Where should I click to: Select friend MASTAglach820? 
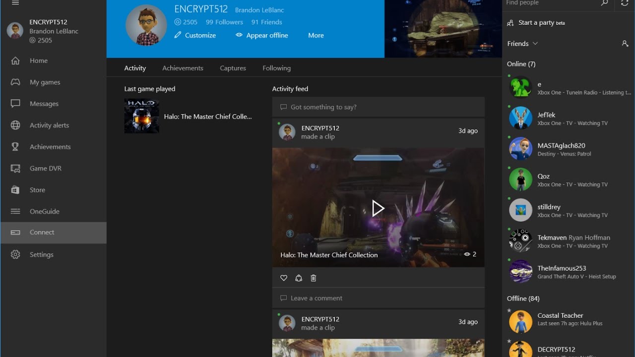569,149
